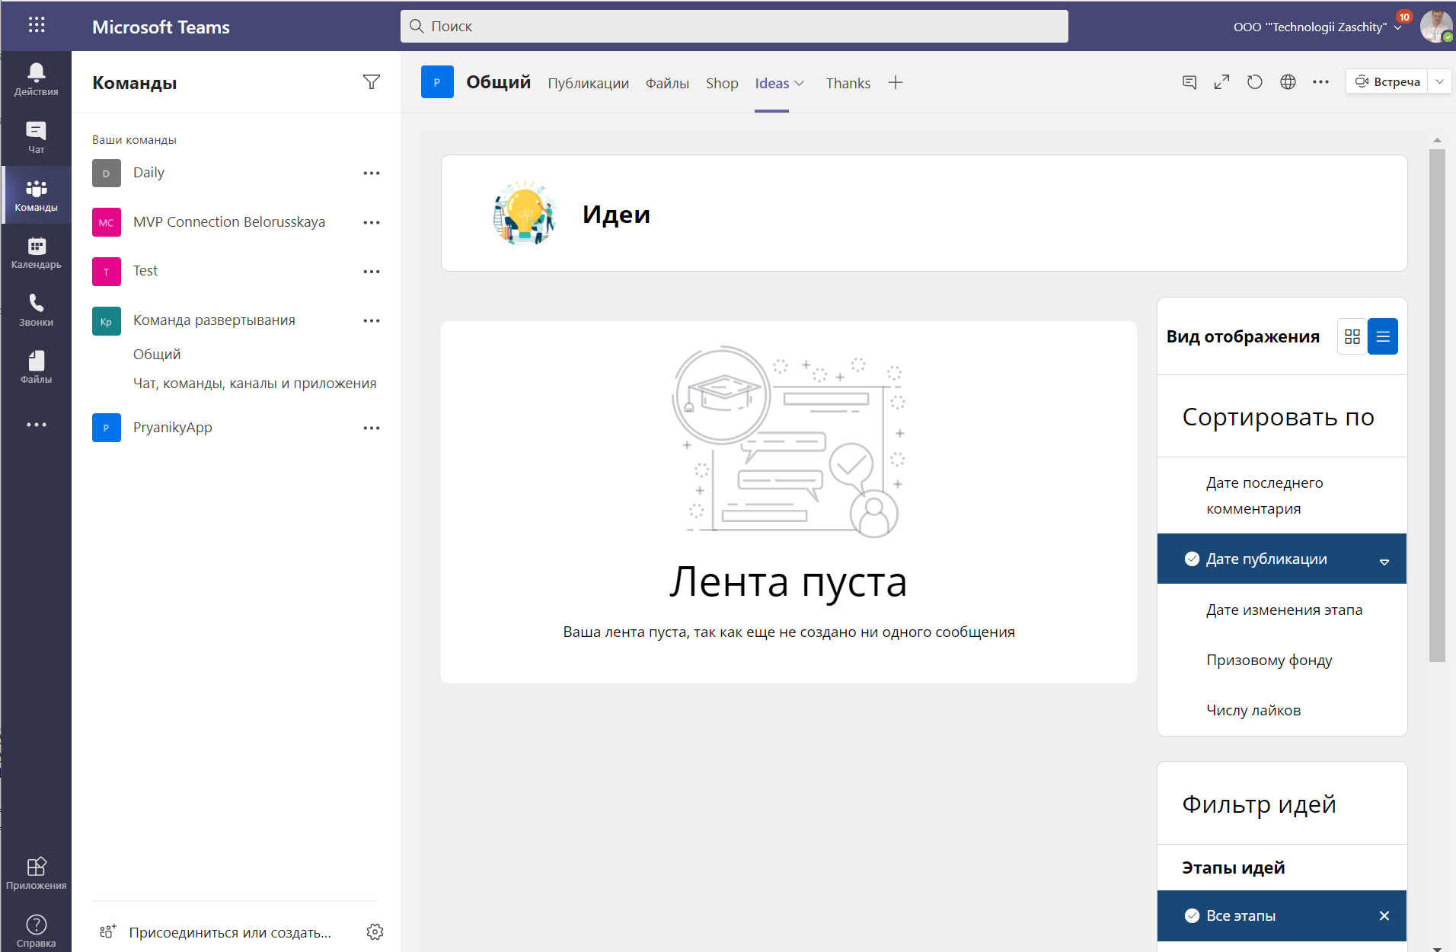Viewport: 1456px width, 952px height.
Task: Switch to the Файлы tab
Action: tap(667, 83)
